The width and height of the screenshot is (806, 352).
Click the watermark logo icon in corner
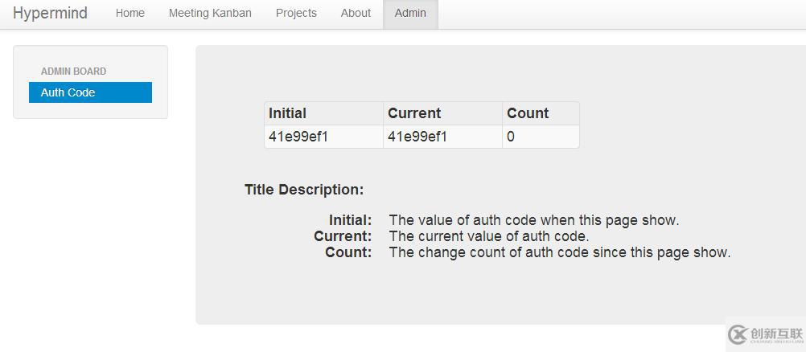738,334
